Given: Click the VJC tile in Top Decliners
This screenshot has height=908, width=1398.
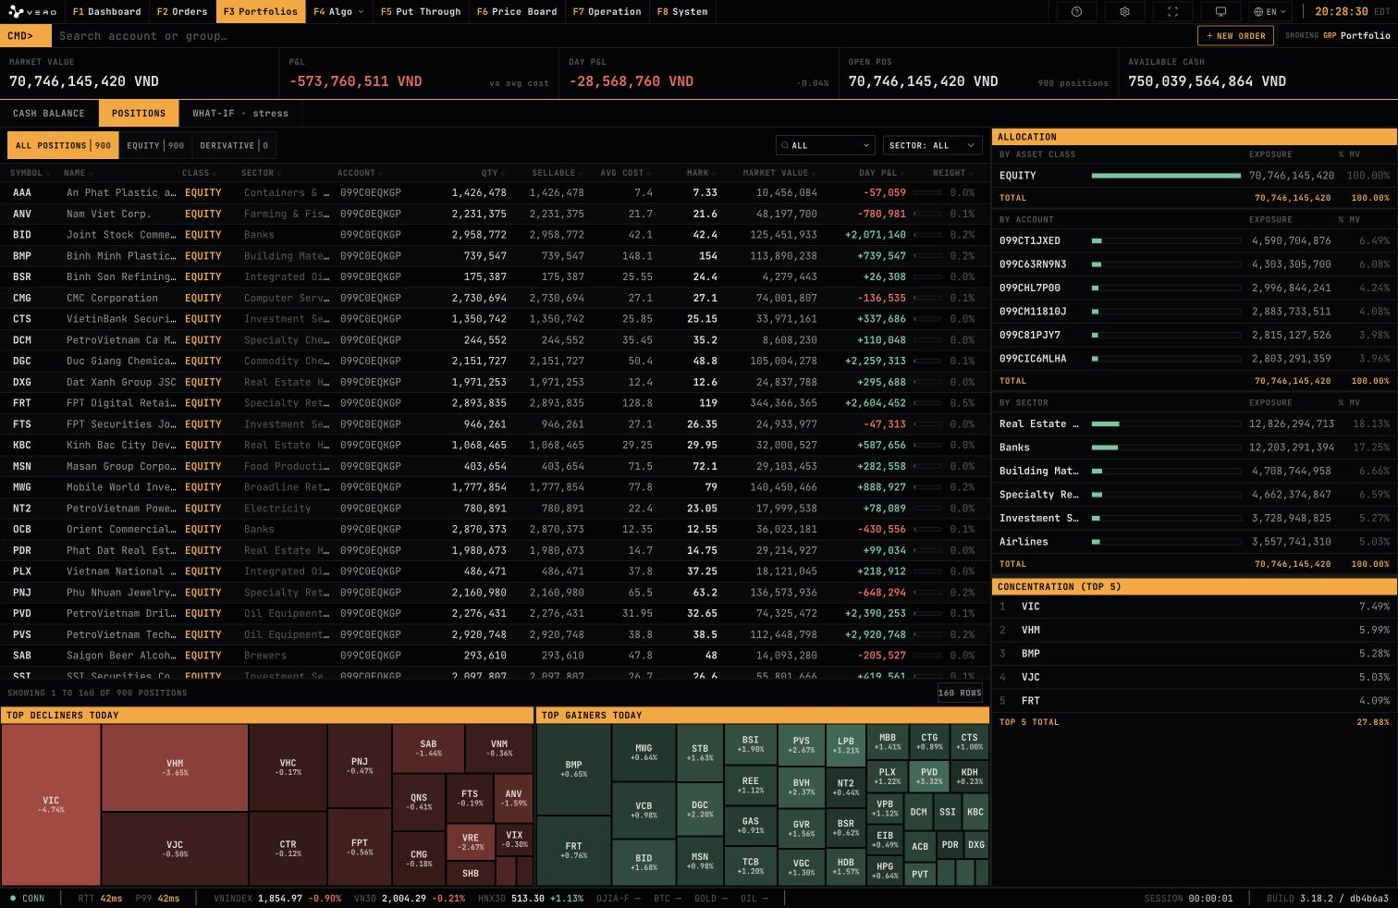Looking at the screenshot, I should (175, 849).
